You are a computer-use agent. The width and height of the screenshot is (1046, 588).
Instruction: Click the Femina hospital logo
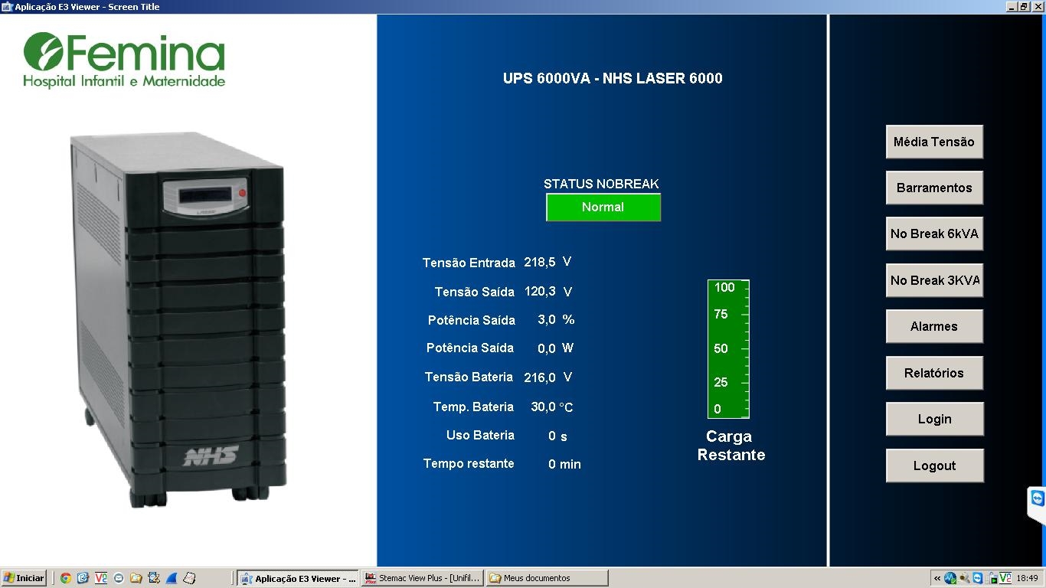124,60
